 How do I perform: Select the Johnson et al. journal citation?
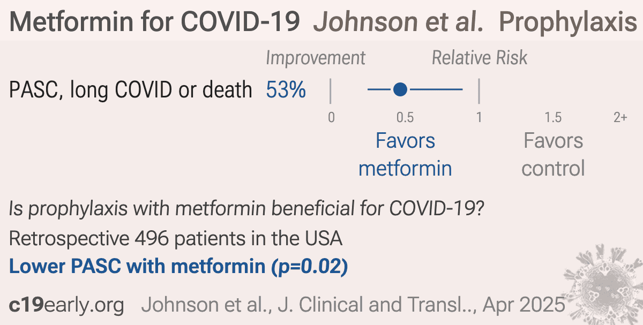353,305
